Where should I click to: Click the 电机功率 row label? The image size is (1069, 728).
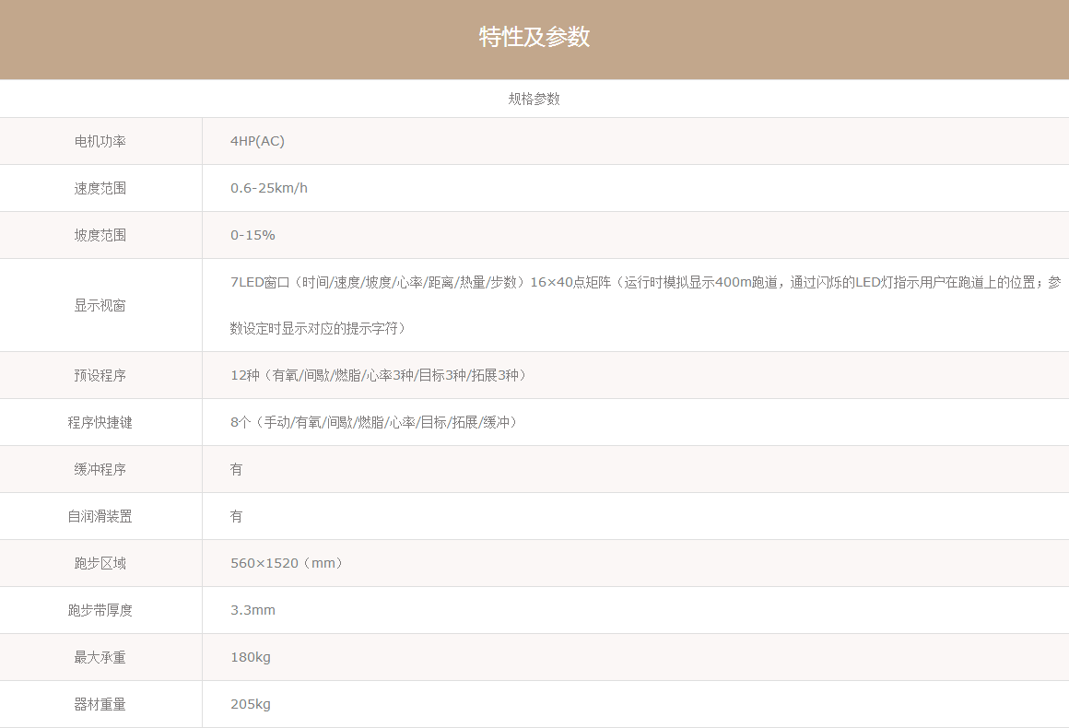(100, 141)
